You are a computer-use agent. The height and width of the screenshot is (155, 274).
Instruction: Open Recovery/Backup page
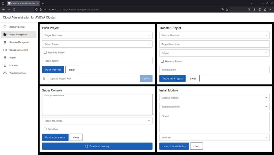pyautogui.click(x=19, y=27)
